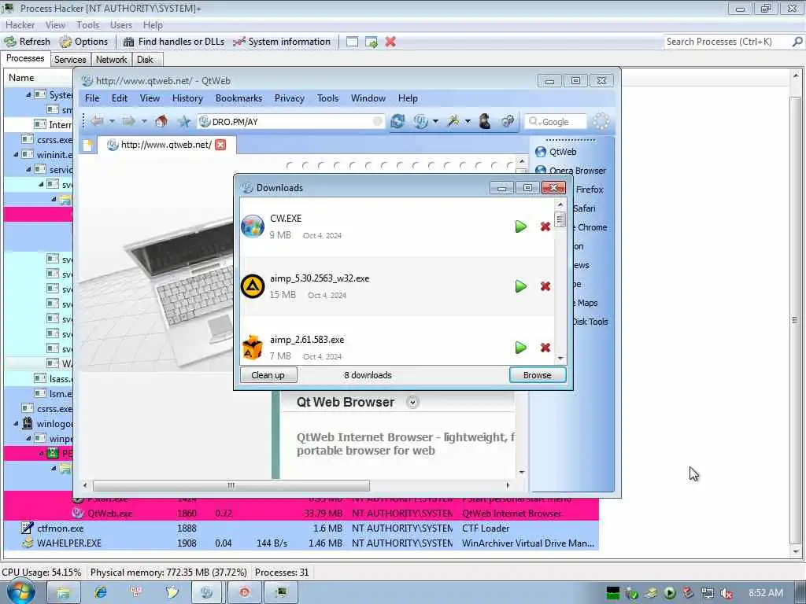The image size is (806, 604).
Task: Click the red X terminate icon in Process Hacker toolbar
Action: [x=390, y=42]
